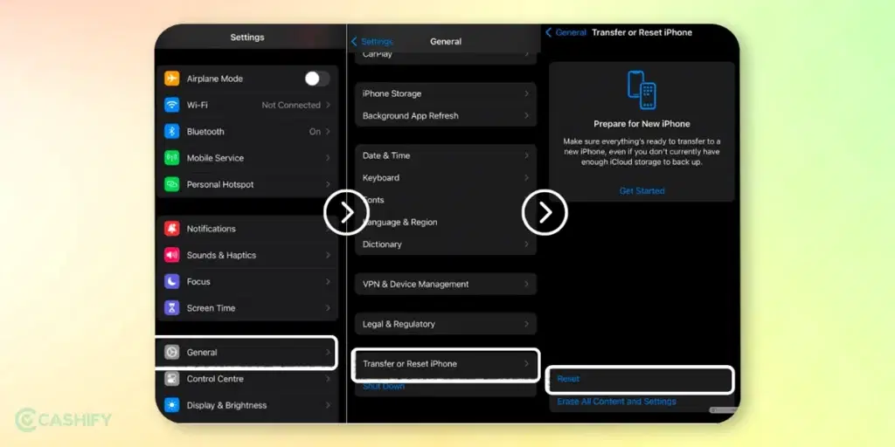
Task: Tap the Wi-Fi icon in Settings
Action: tap(172, 105)
